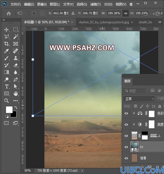Screen dimensions: 164x174
Task: Reset default foreground and background colors
Action: coord(7,116)
